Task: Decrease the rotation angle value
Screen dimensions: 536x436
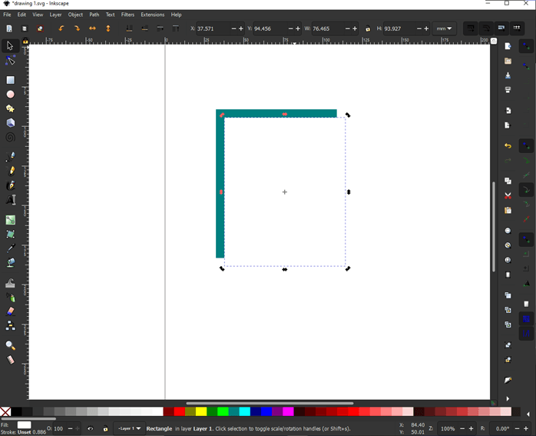Action: 518,428
